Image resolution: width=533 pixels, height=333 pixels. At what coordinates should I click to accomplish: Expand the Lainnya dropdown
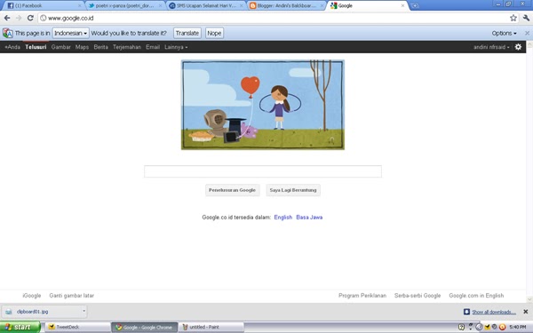coord(176,47)
